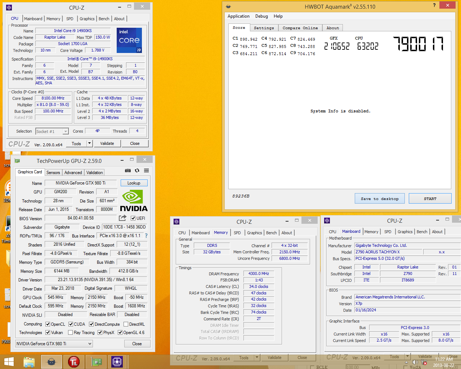
Task: Click Validate in CPU-Z CPU window
Action: tap(107, 143)
